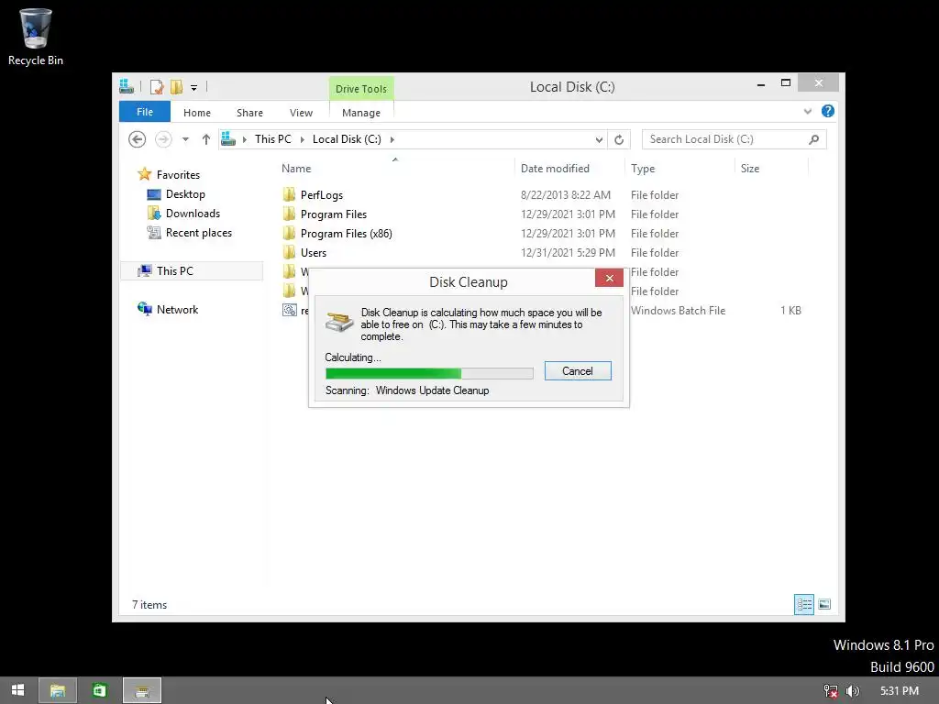Image resolution: width=939 pixels, height=704 pixels.
Task: Refresh the Local Disk (C:) view
Action: pos(619,140)
